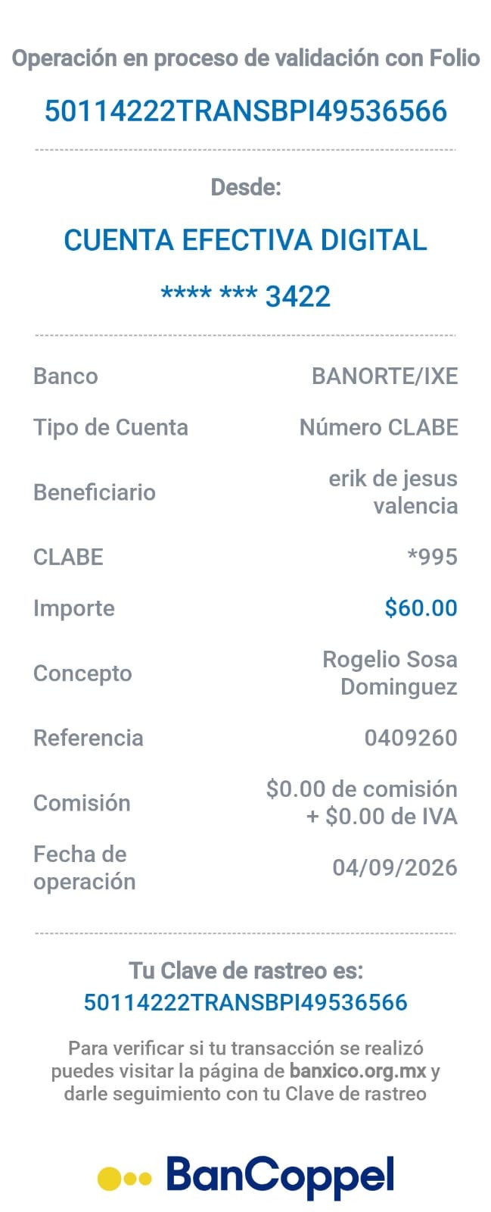Click the 'Tu Clave de rastreo es:' label
The width and height of the screenshot is (491, 1212).
pos(246,970)
